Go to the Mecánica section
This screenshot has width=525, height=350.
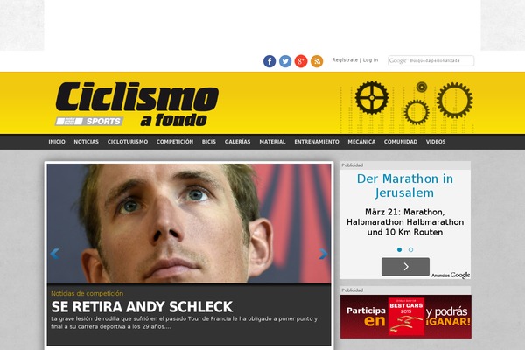(x=361, y=142)
